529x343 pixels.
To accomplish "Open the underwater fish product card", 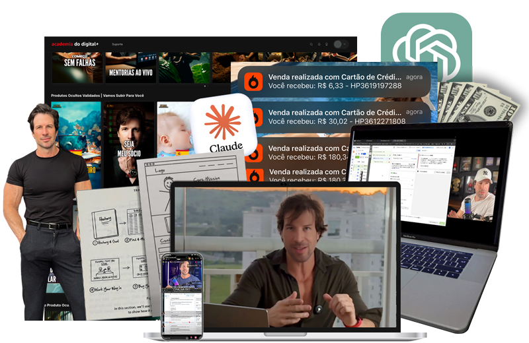I will pyautogui.click(x=76, y=144).
